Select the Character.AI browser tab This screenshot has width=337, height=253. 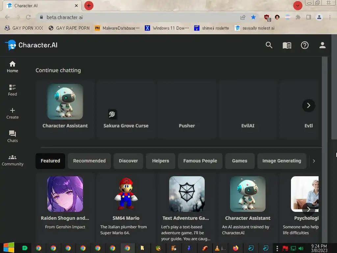point(42,6)
